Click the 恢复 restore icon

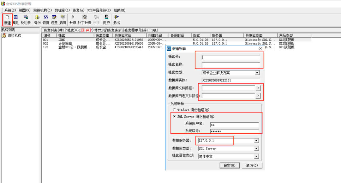click(46, 20)
